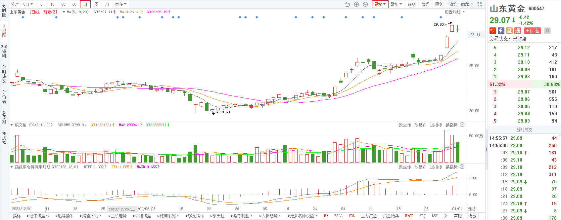Click 换指标 in the volume panel
This screenshot has height=220, width=561.
coord(451,125)
